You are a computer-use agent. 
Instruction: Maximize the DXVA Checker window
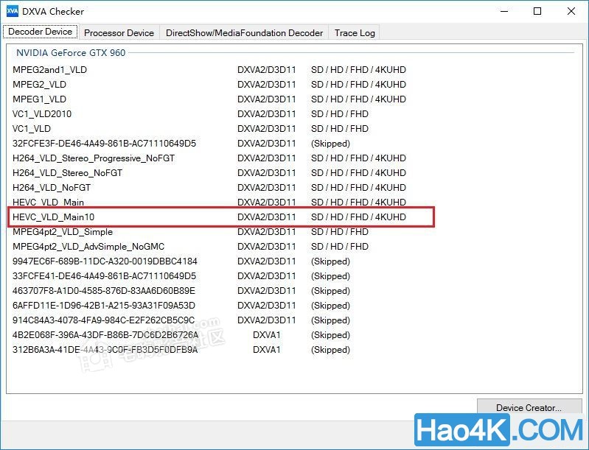[537, 11]
